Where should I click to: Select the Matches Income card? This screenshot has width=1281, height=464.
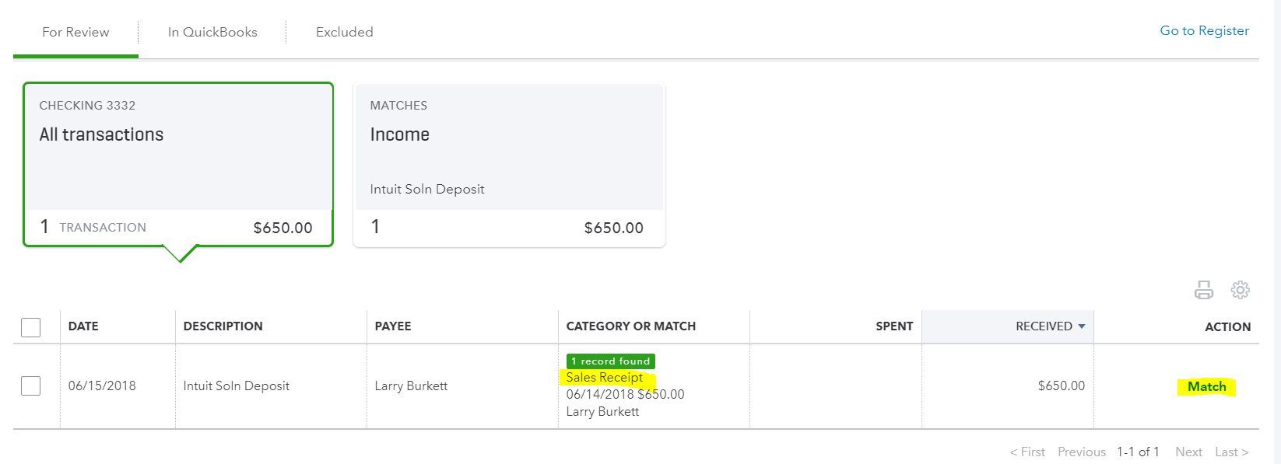coord(509,165)
